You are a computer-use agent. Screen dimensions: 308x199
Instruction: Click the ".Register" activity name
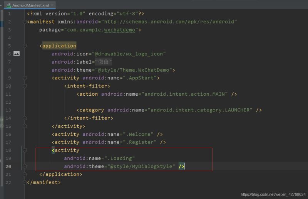pos(140,142)
